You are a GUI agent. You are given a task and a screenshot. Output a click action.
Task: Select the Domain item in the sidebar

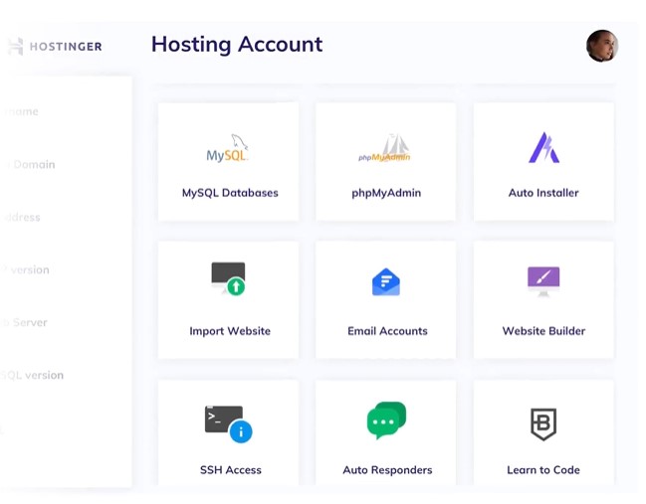(32, 164)
